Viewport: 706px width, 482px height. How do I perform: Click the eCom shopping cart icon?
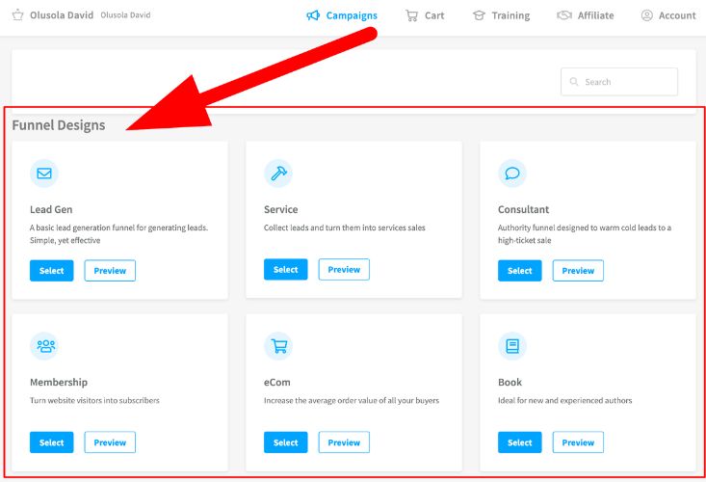(x=278, y=346)
